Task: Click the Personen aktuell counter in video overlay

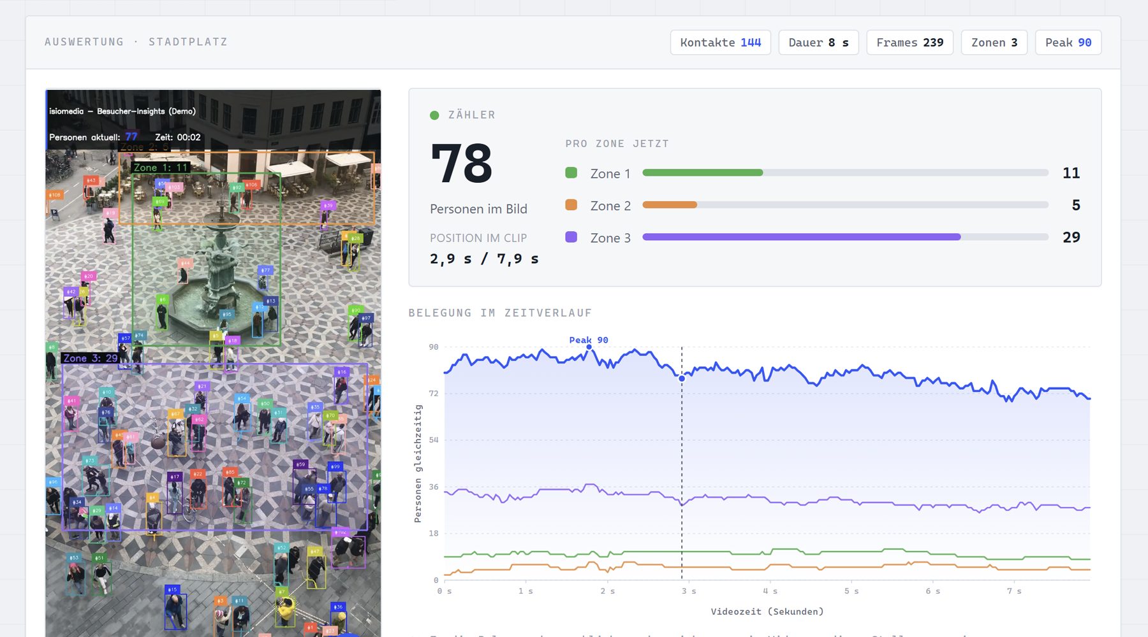Action: point(93,137)
